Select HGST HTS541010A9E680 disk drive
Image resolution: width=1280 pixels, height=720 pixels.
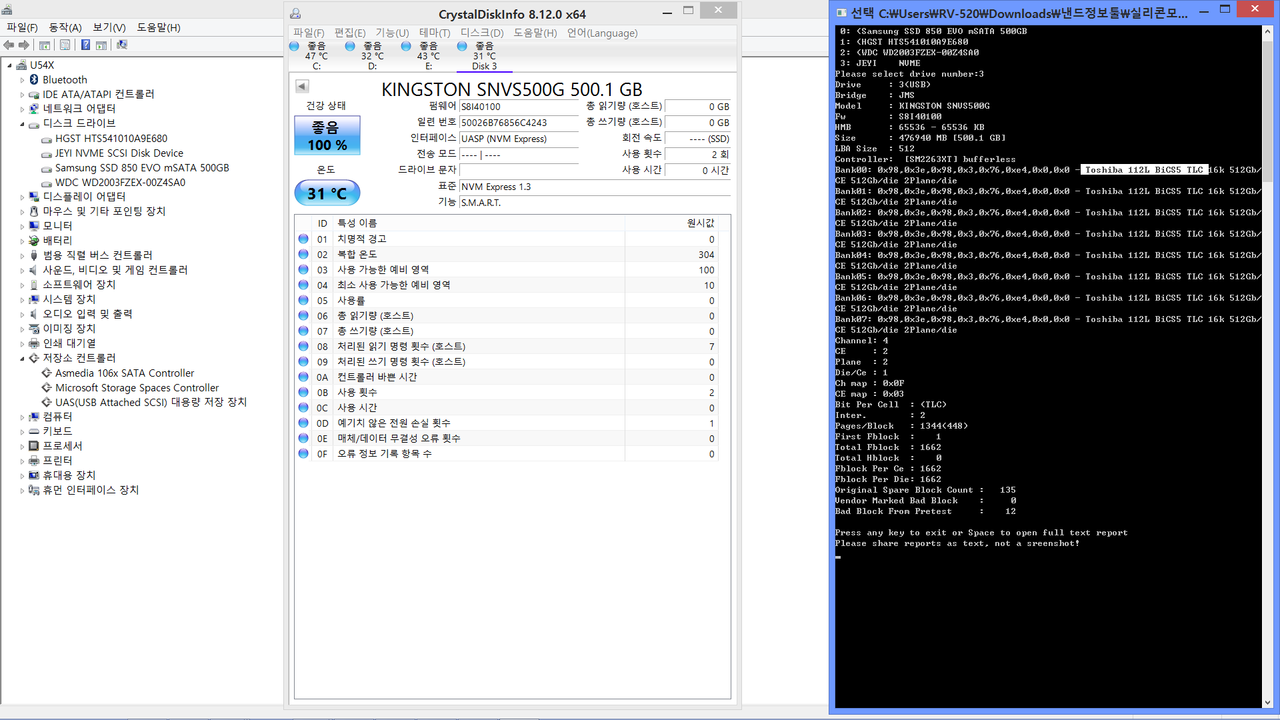[111, 139]
